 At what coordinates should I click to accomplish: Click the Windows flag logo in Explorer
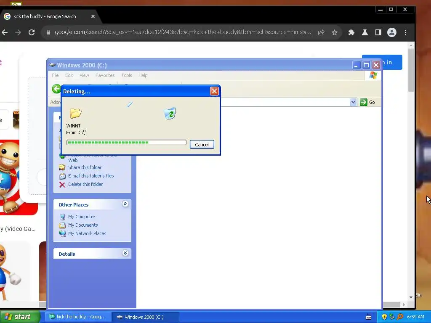coord(373,75)
